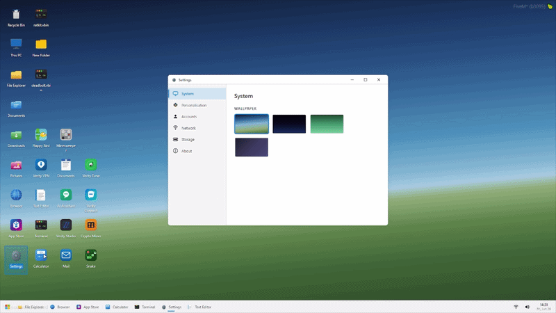Choose the dark navy wallpaper
This screenshot has width=556, height=313.
[x=289, y=124]
